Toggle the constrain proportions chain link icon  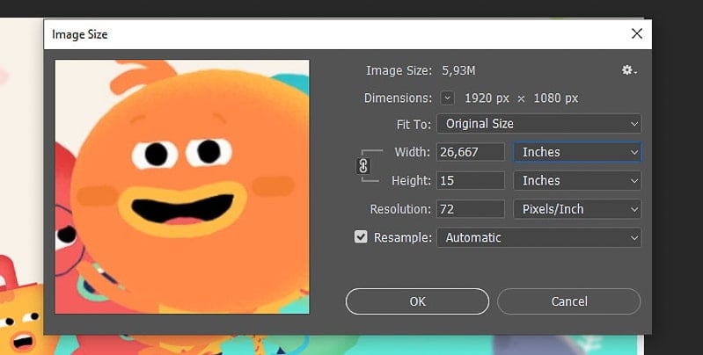click(363, 166)
